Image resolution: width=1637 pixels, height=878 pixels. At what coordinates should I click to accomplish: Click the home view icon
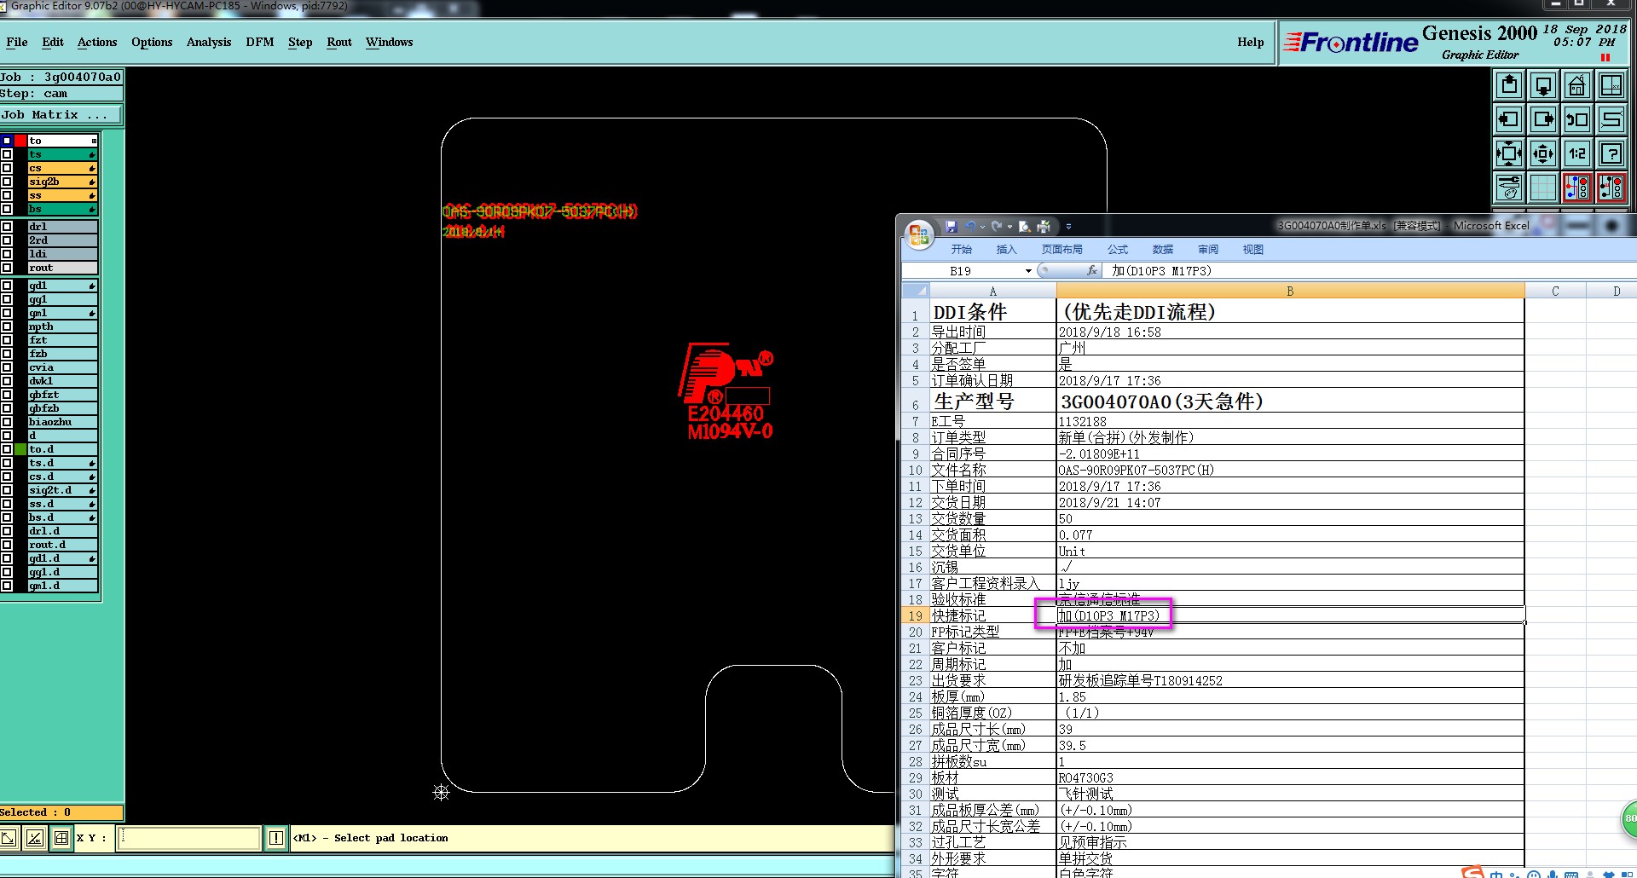[1577, 85]
